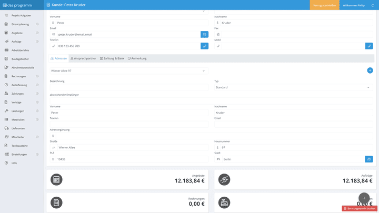Click the power logout icon in header
The height and width of the screenshot is (213, 379).
(373, 5)
